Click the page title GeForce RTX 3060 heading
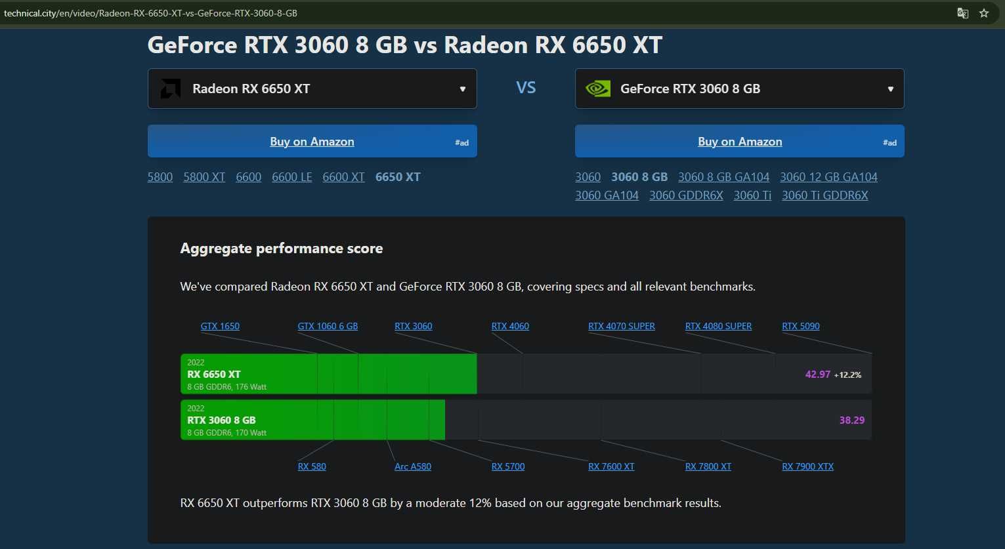Image resolution: width=1005 pixels, height=549 pixels. [405, 45]
